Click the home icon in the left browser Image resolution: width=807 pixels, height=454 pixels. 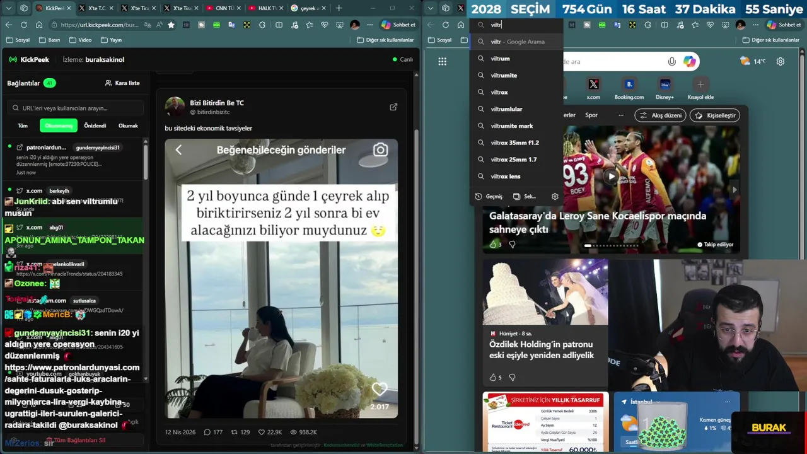(x=38, y=25)
